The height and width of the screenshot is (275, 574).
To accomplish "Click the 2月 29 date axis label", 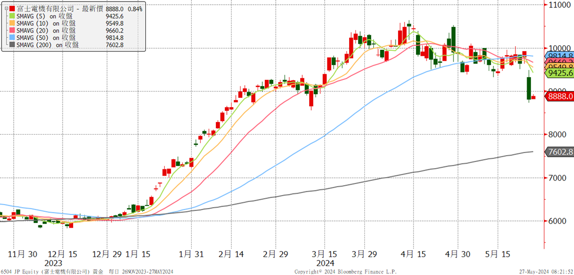I will pyautogui.click(x=275, y=254).
